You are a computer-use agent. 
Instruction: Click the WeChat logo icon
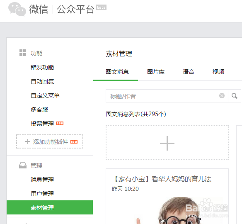(x=17, y=9)
